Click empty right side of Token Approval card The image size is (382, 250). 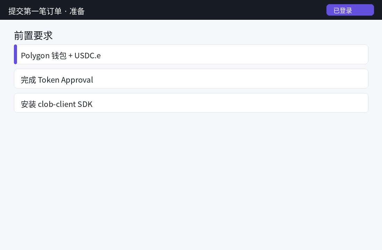click(244, 79)
